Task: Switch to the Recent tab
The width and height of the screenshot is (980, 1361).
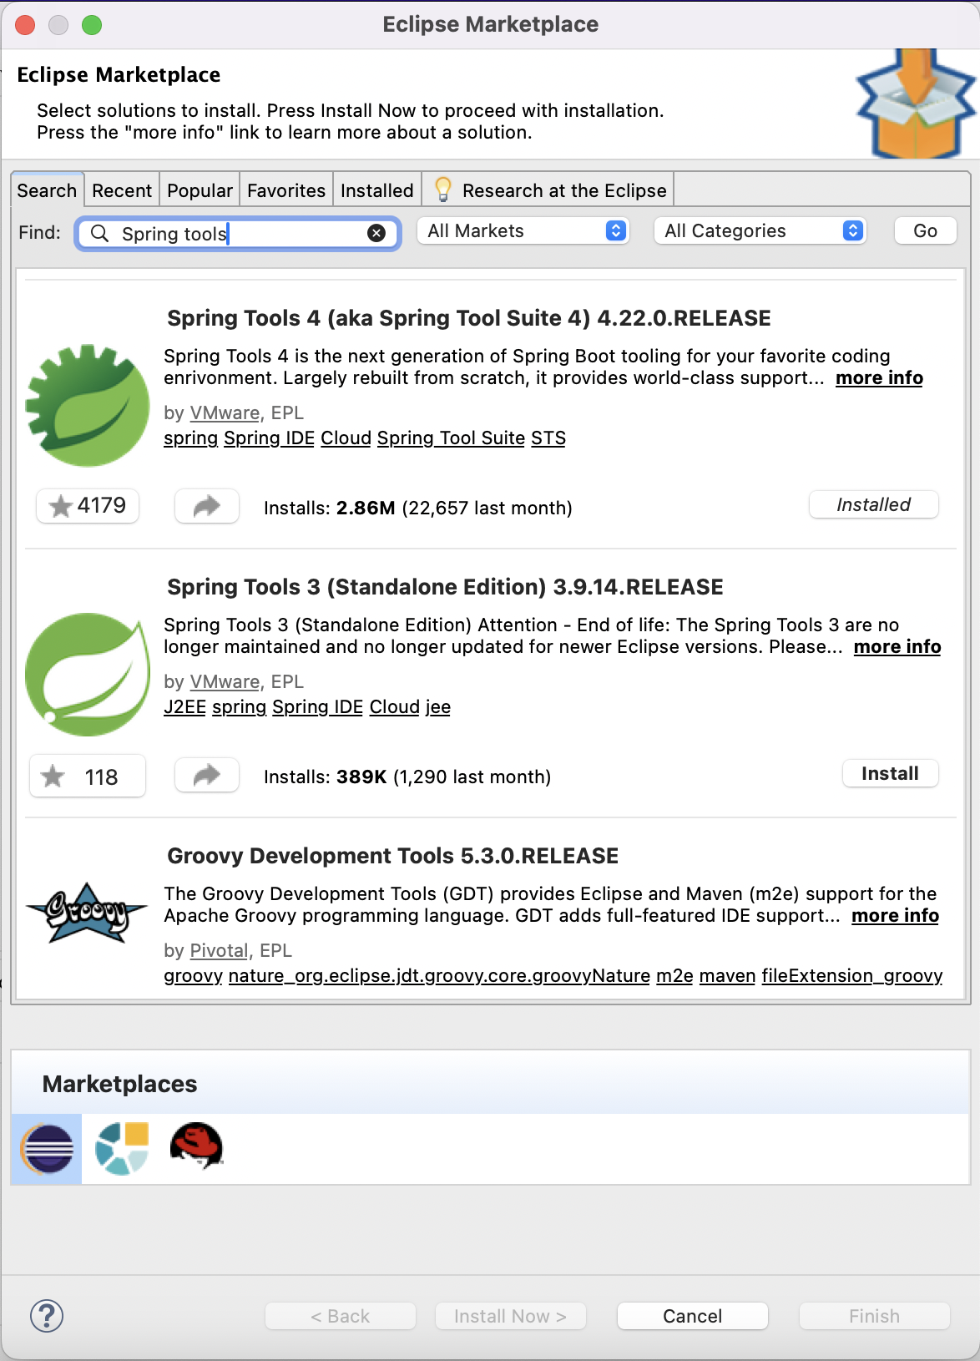Action: tap(122, 190)
